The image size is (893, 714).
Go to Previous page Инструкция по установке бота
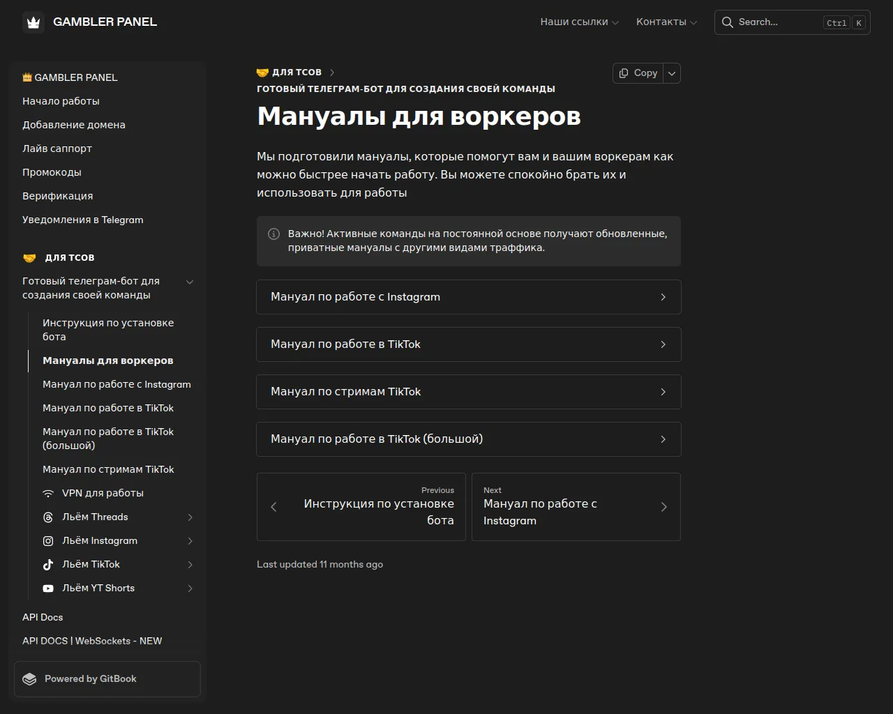pos(361,507)
